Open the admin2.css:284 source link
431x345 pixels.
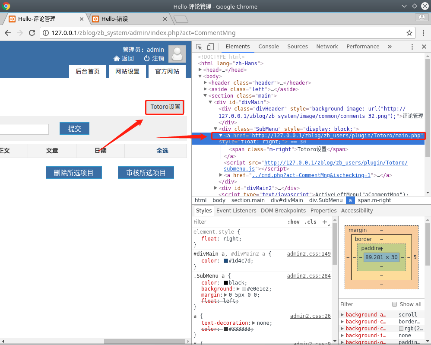(x=309, y=276)
